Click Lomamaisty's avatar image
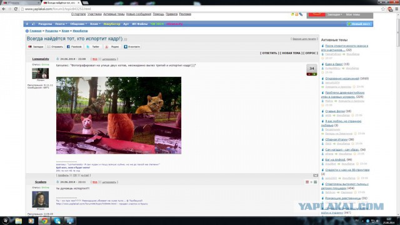 (40, 74)
